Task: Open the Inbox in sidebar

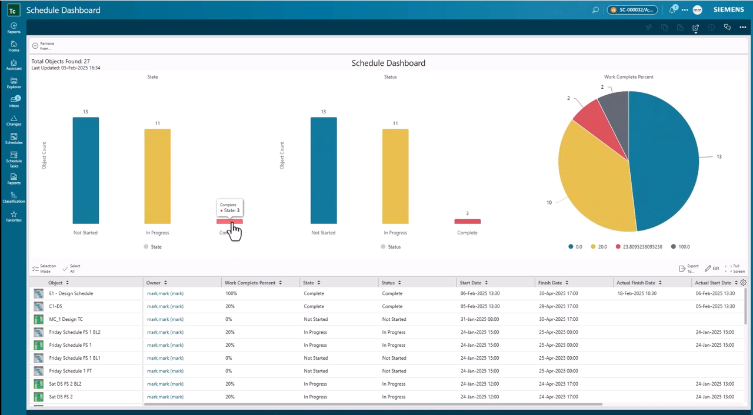Action: pos(14,102)
